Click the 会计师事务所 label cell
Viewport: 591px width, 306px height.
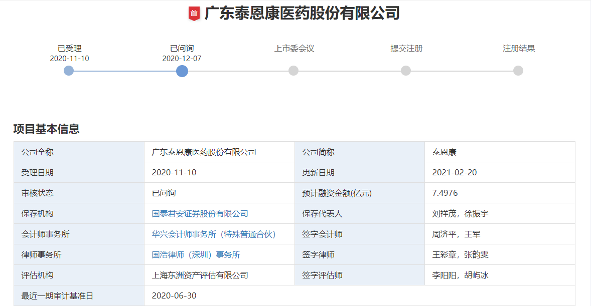pyautogui.click(x=79, y=234)
